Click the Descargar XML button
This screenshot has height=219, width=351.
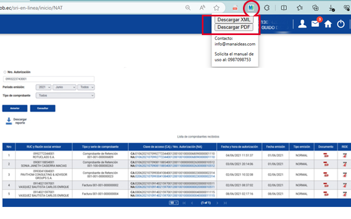pos(234,20)
